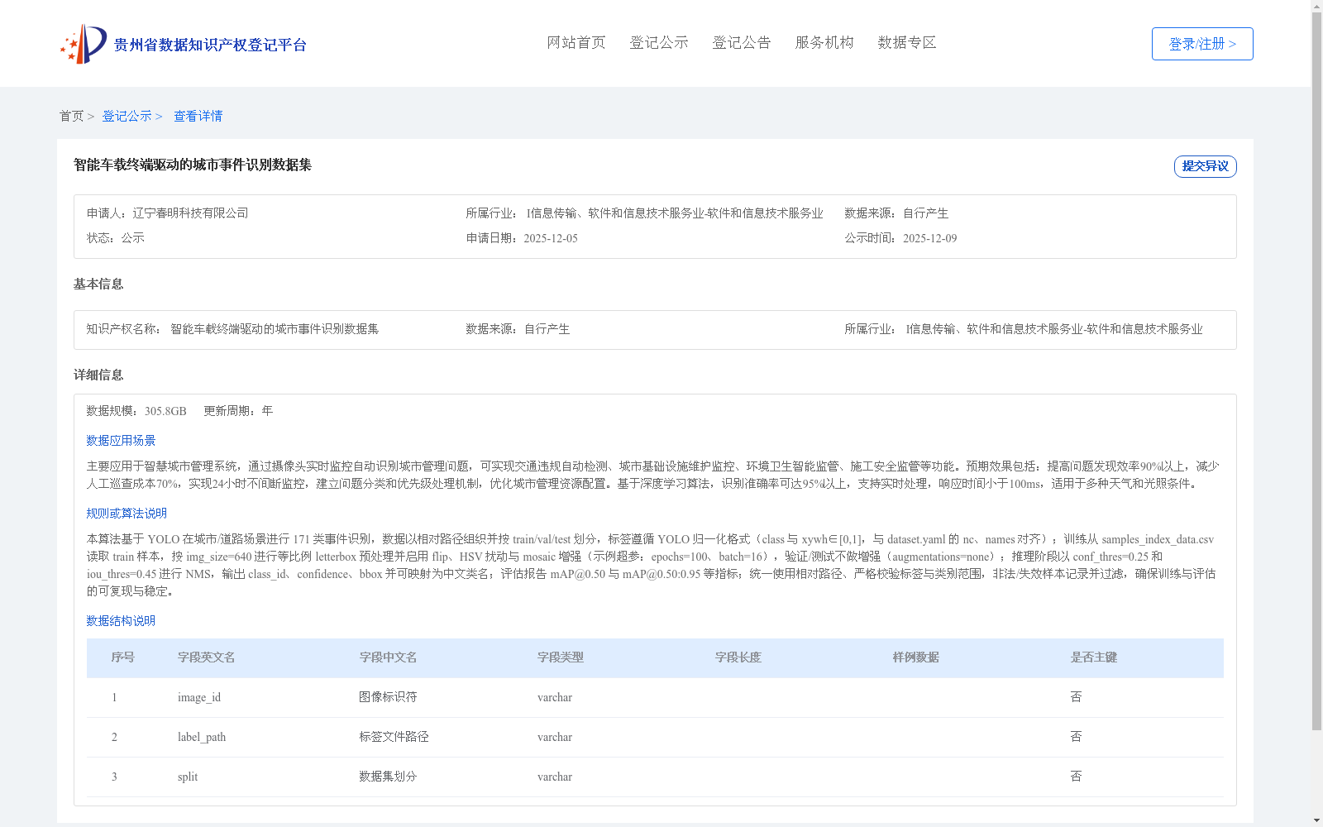Viewport: 1323px width, 827px height.
Task: Select the 数据应用场景 subheading
Action: click(121, 441)
